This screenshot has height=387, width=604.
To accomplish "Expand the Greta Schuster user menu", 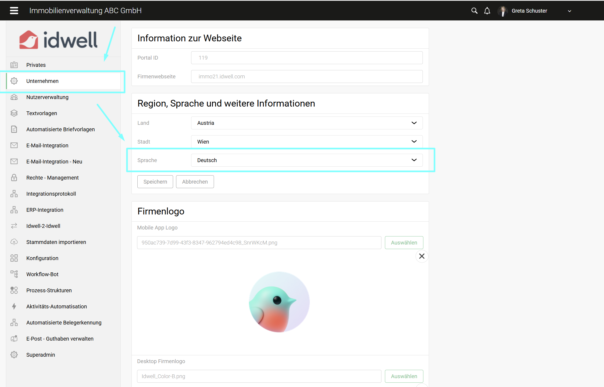I will [569, 11].
